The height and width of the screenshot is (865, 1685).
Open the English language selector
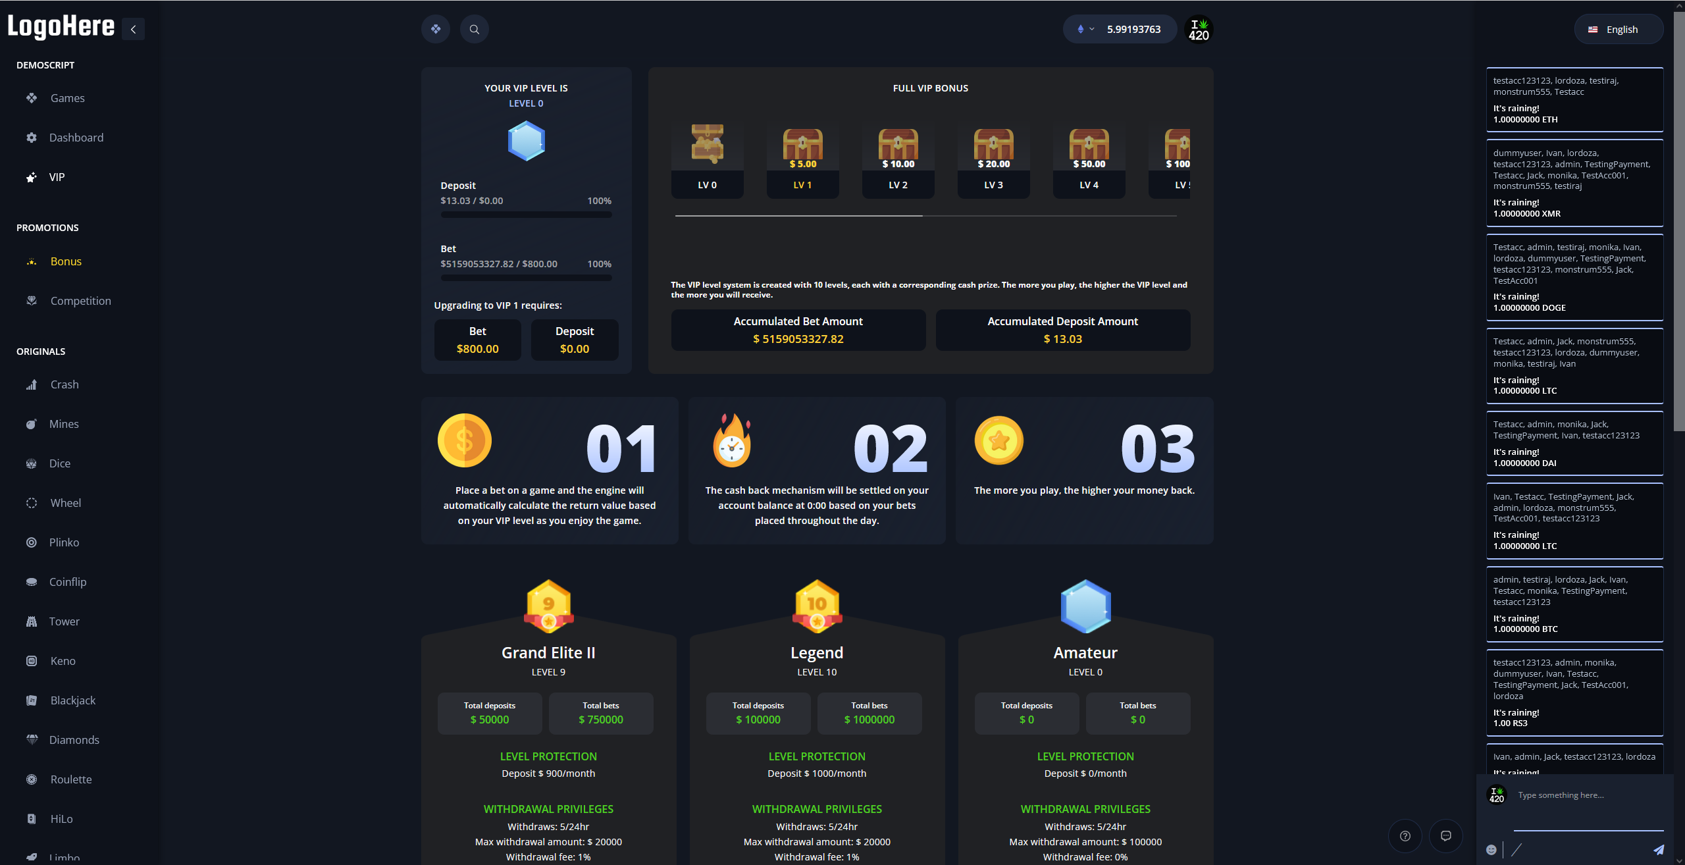point(1619,30)
